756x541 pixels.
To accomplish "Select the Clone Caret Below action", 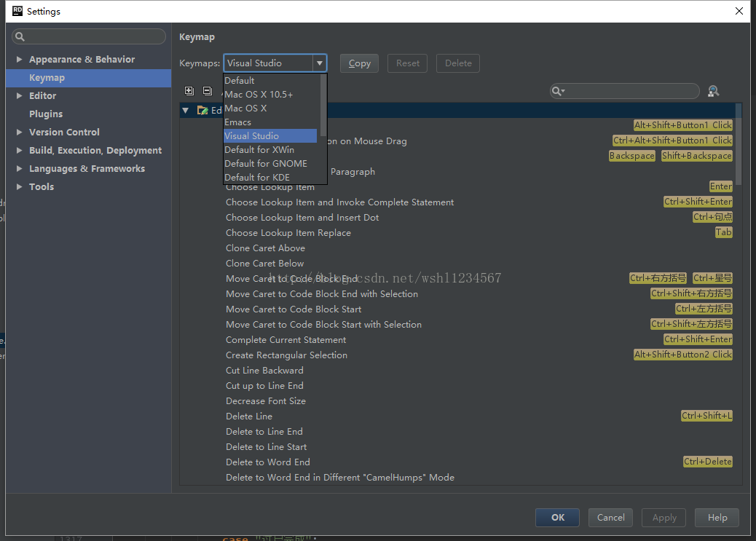I will point(264,264).
